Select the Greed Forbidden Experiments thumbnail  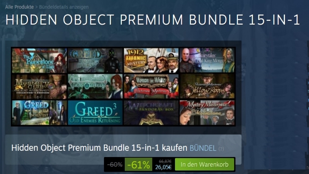click(95, 61)
